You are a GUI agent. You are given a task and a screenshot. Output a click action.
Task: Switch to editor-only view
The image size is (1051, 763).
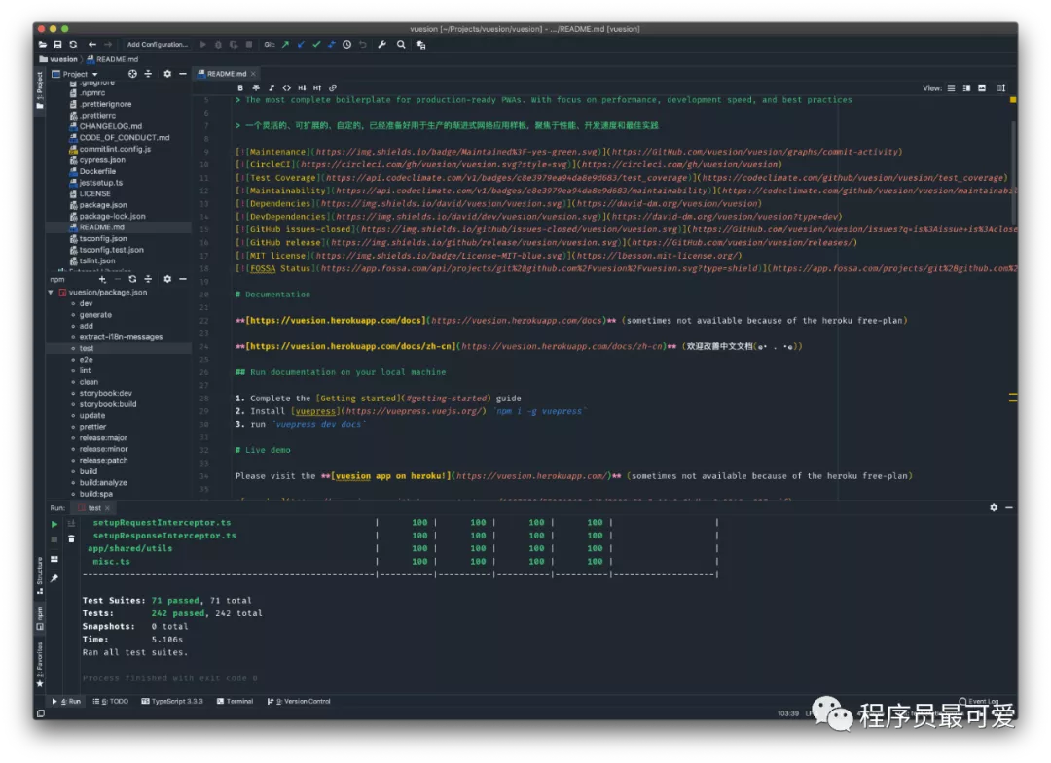(951, 87)
